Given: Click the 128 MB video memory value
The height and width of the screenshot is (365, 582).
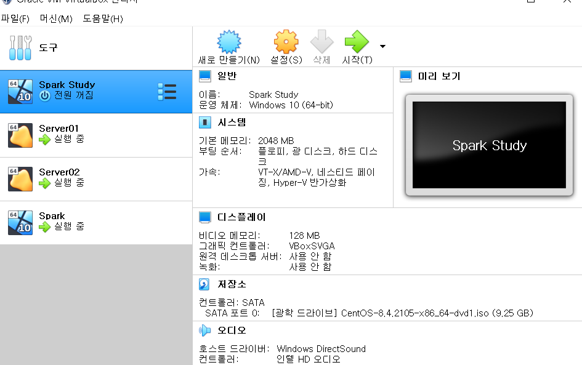Looking at the screenshot, I should click(304, 236).
